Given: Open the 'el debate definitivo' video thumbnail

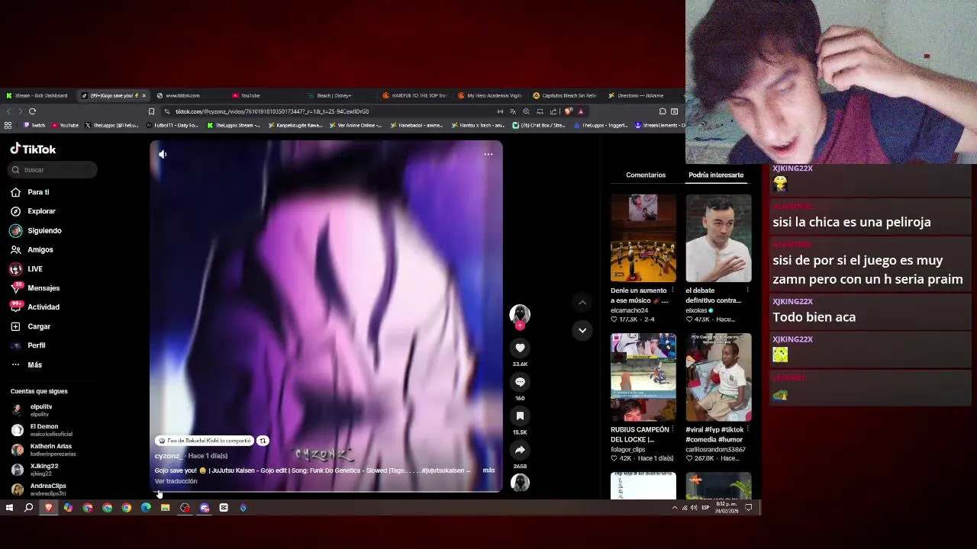Looking at the screenshot, I should 718,238.
